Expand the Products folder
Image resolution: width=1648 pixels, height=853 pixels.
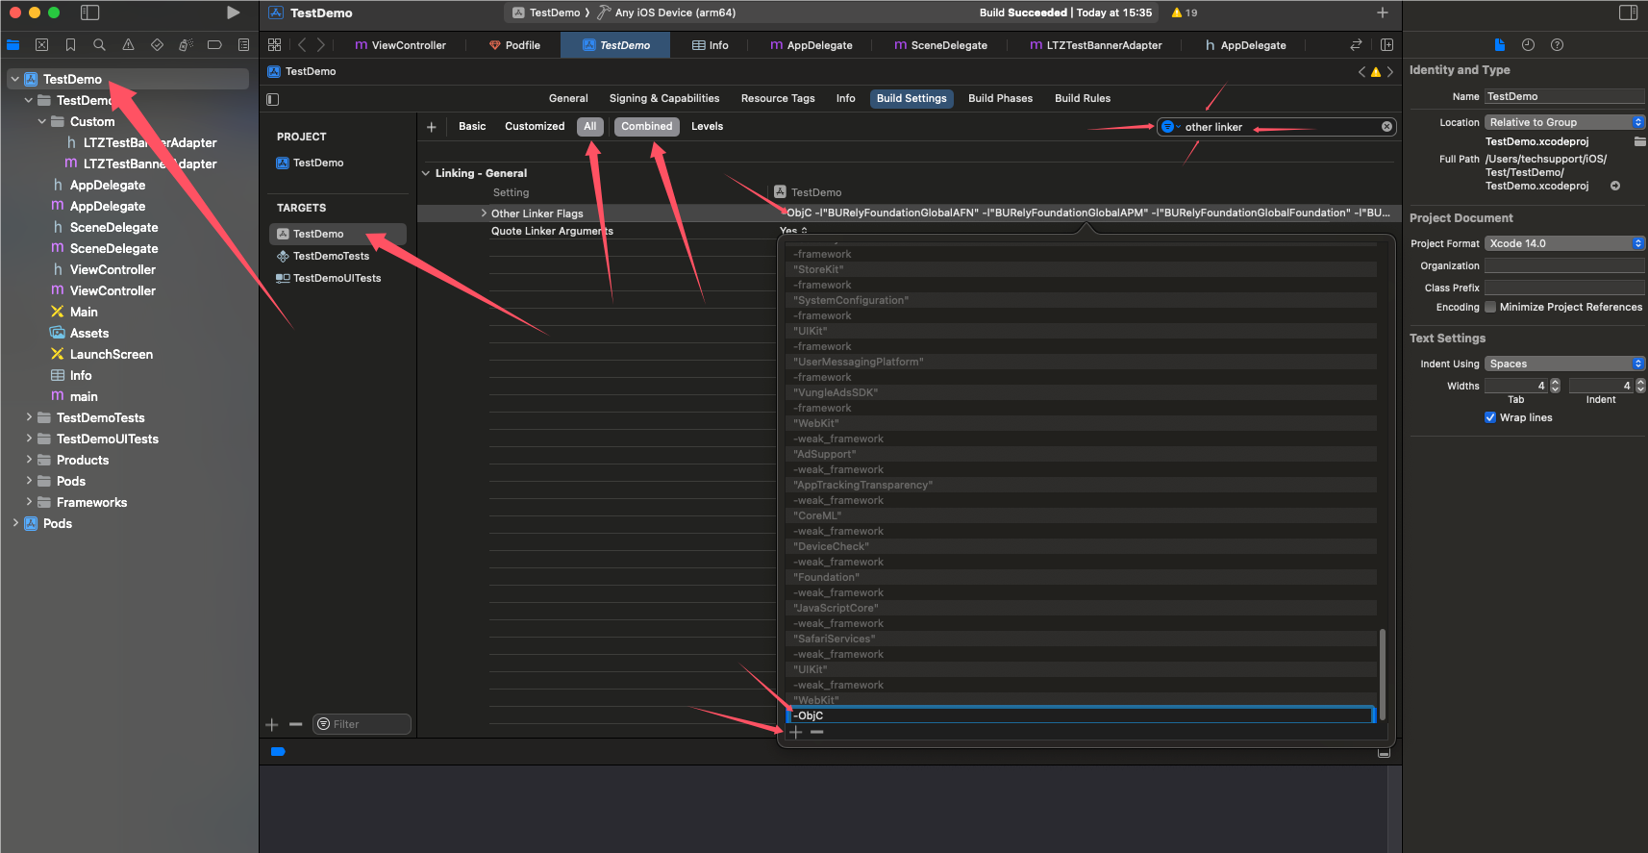[29, 460]
